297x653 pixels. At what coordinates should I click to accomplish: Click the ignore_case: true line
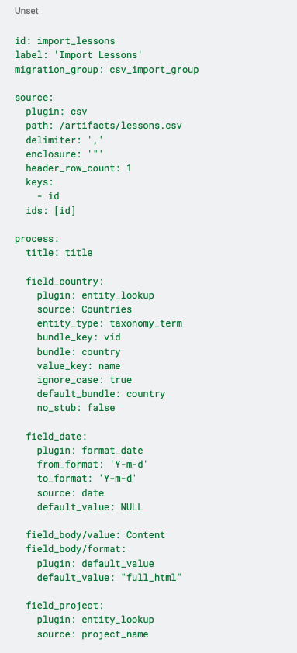coord(85,380)
